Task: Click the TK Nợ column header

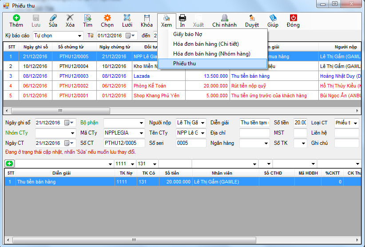Action: pos(126,173)
